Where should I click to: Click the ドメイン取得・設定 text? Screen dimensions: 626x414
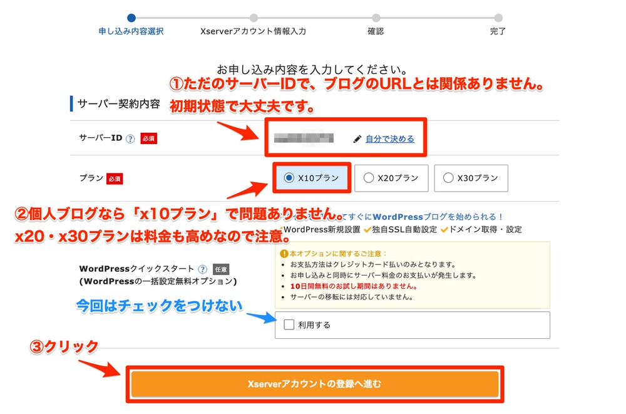tap(486, 230)
